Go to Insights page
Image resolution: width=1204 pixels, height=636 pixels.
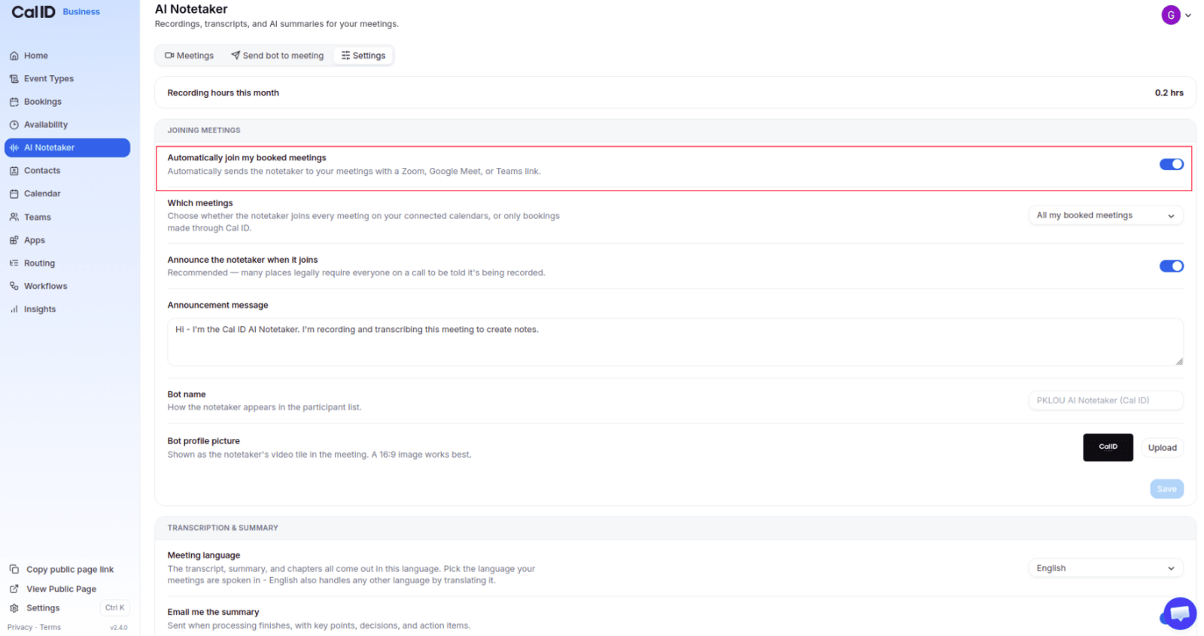coord(67,309)
